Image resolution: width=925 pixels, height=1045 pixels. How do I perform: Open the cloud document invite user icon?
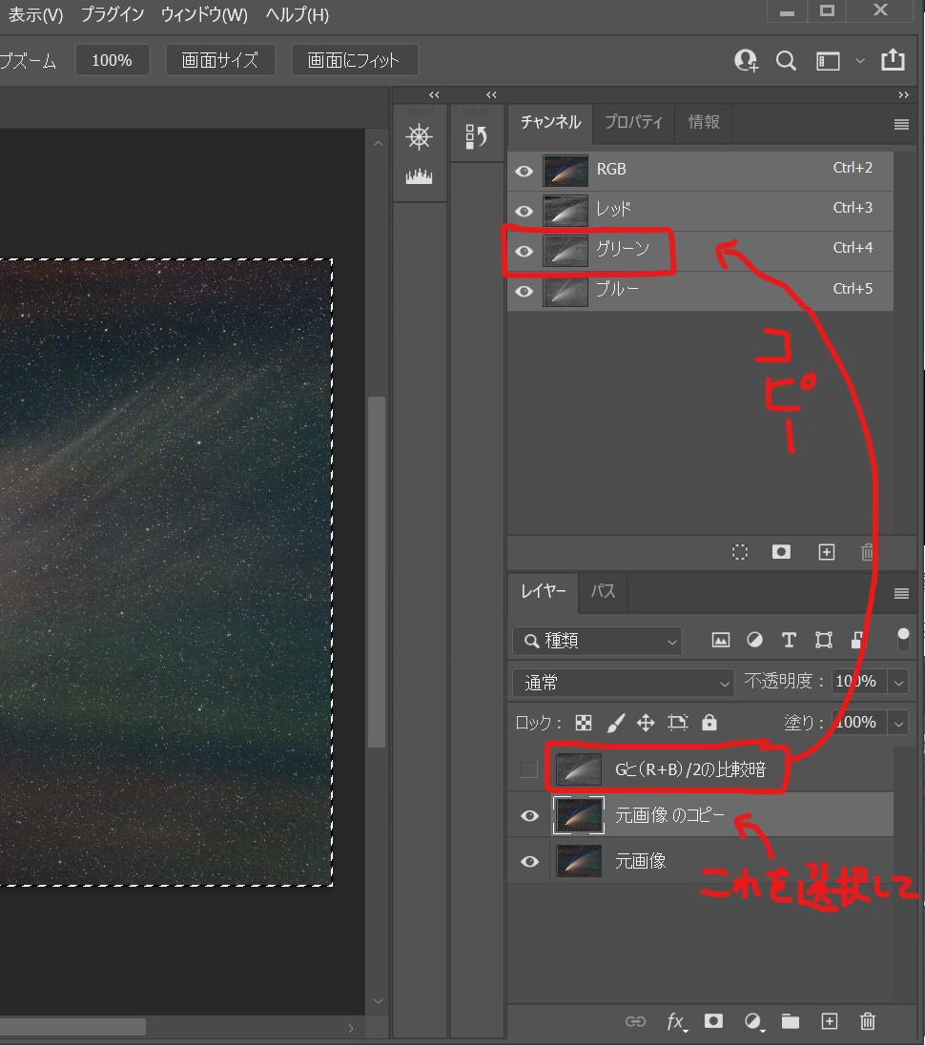747,61
